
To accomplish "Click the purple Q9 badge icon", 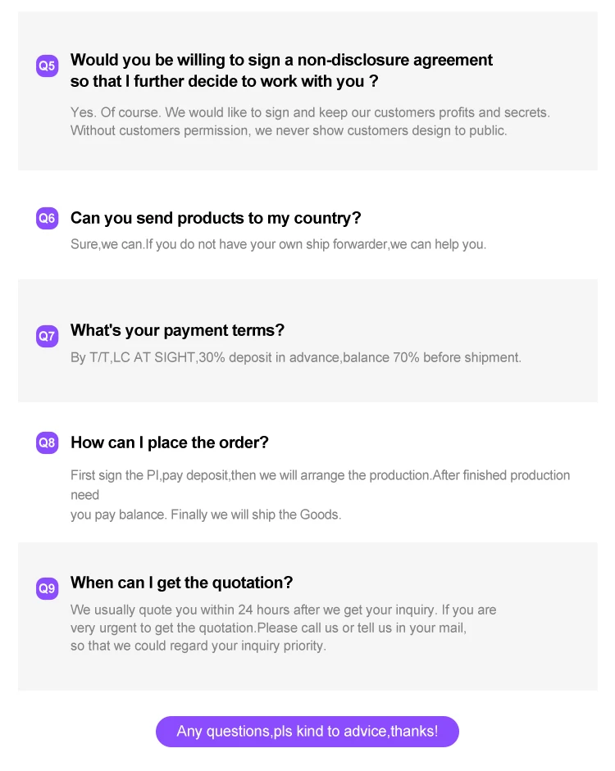I will click(x=48, y=588).
